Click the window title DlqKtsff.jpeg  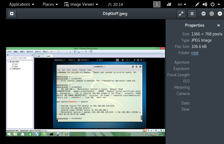[x=115, y=14]
